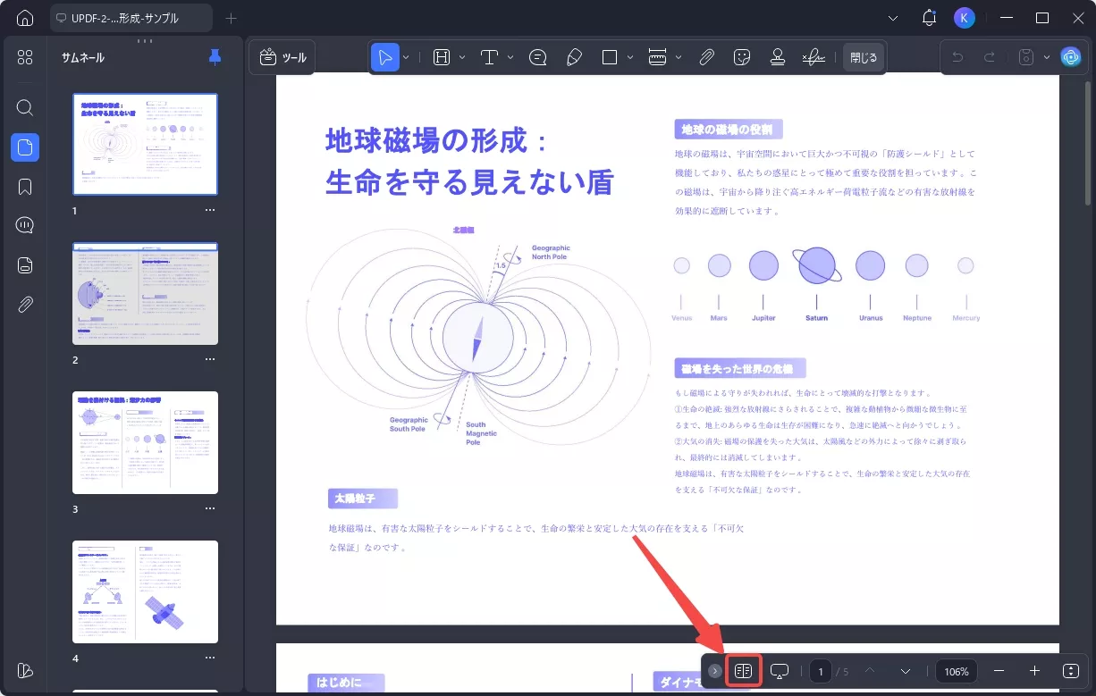Toggle presentation mode from bottom bar
Viewport: 1096px width, 696px height.
coord(780,671)
